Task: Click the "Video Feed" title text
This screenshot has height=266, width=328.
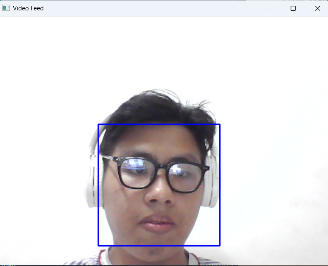Action: click(x=28, y=8)
